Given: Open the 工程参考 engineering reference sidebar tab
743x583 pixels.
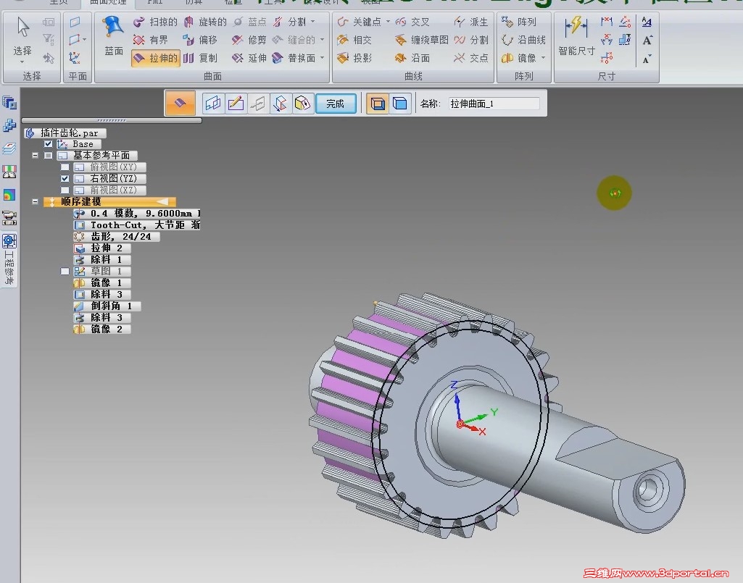Looking at the screenshot, I should (x=9, y=259).
